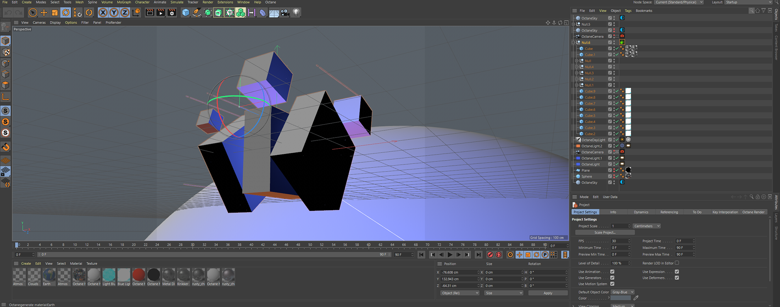Go to the start of animation
The width and height of the screenshot is (780, 307).
pos(421,255)
